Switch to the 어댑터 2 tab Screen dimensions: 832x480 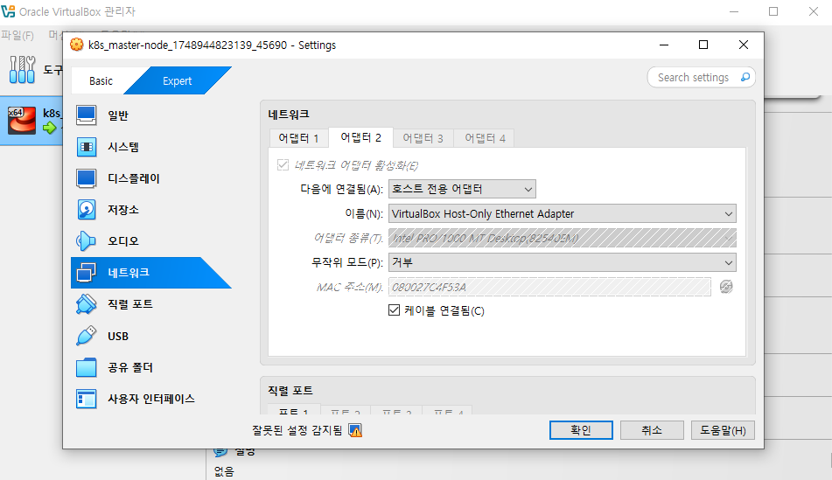(x=360, y=138)
